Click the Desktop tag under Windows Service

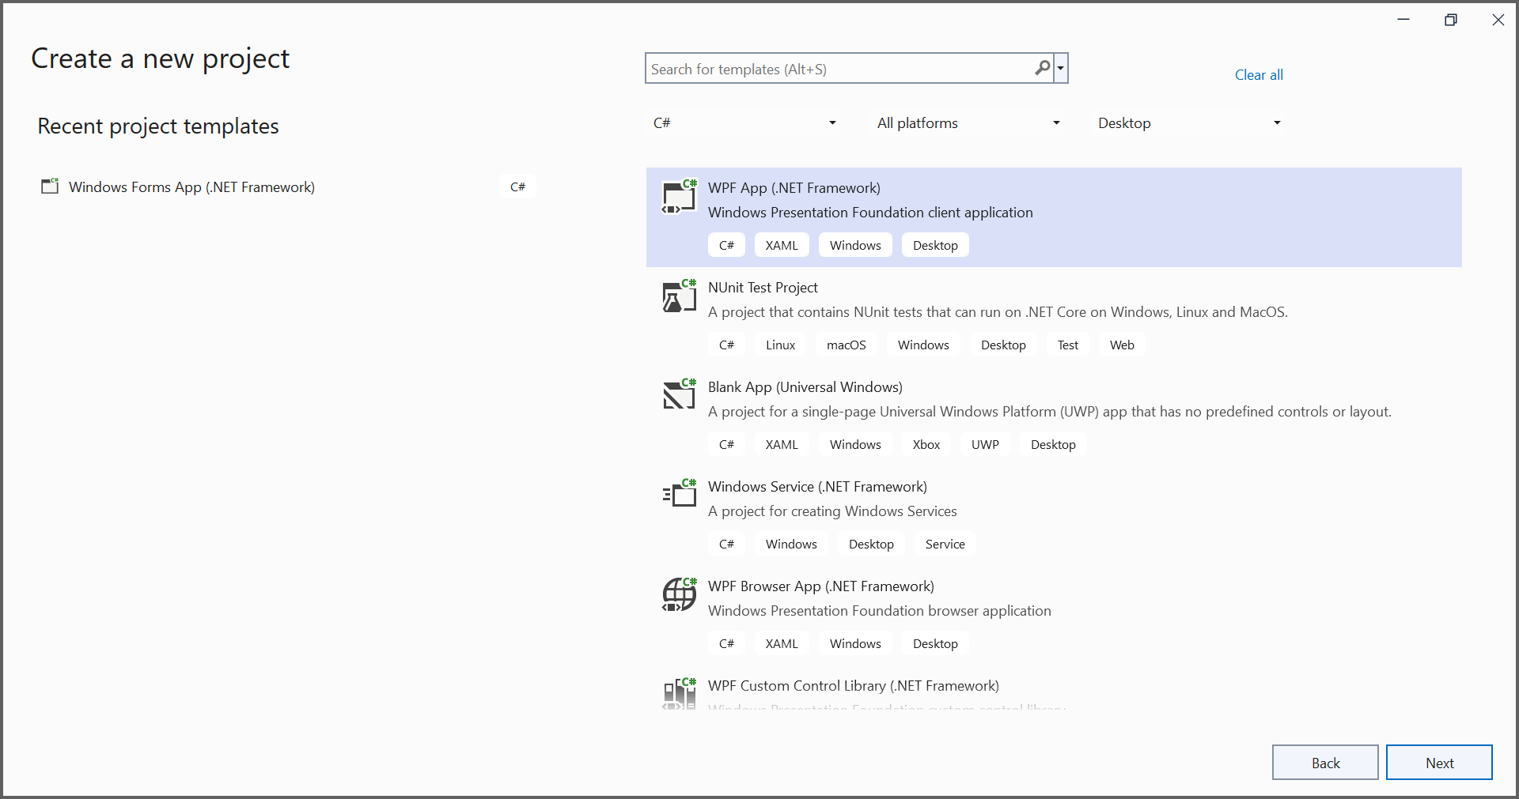point(871,545)
